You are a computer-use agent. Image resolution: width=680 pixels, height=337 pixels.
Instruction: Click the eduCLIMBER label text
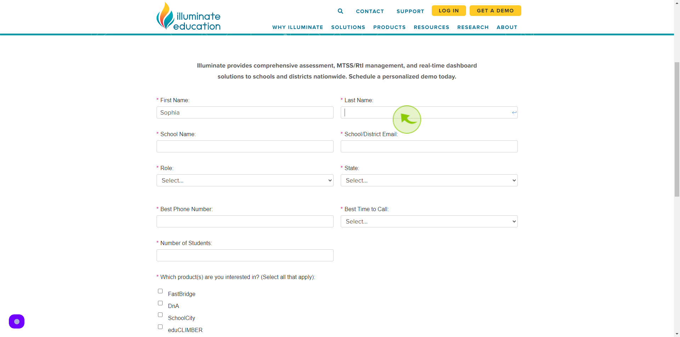click(185, 330)
